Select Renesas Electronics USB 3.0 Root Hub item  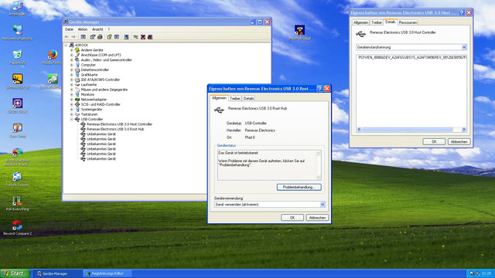click(115, 129)
